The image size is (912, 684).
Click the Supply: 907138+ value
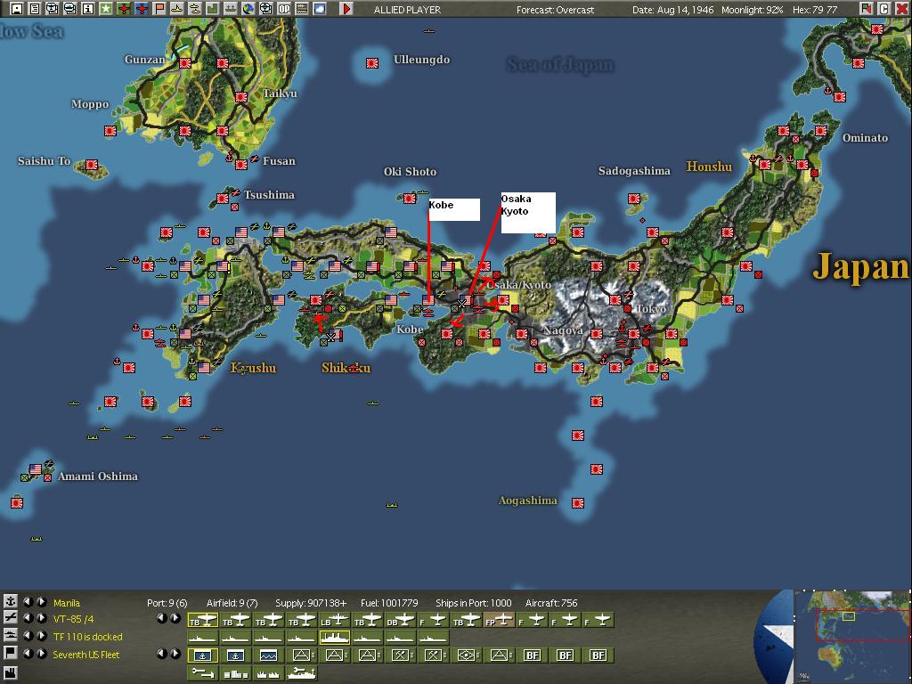pos(311,603)
